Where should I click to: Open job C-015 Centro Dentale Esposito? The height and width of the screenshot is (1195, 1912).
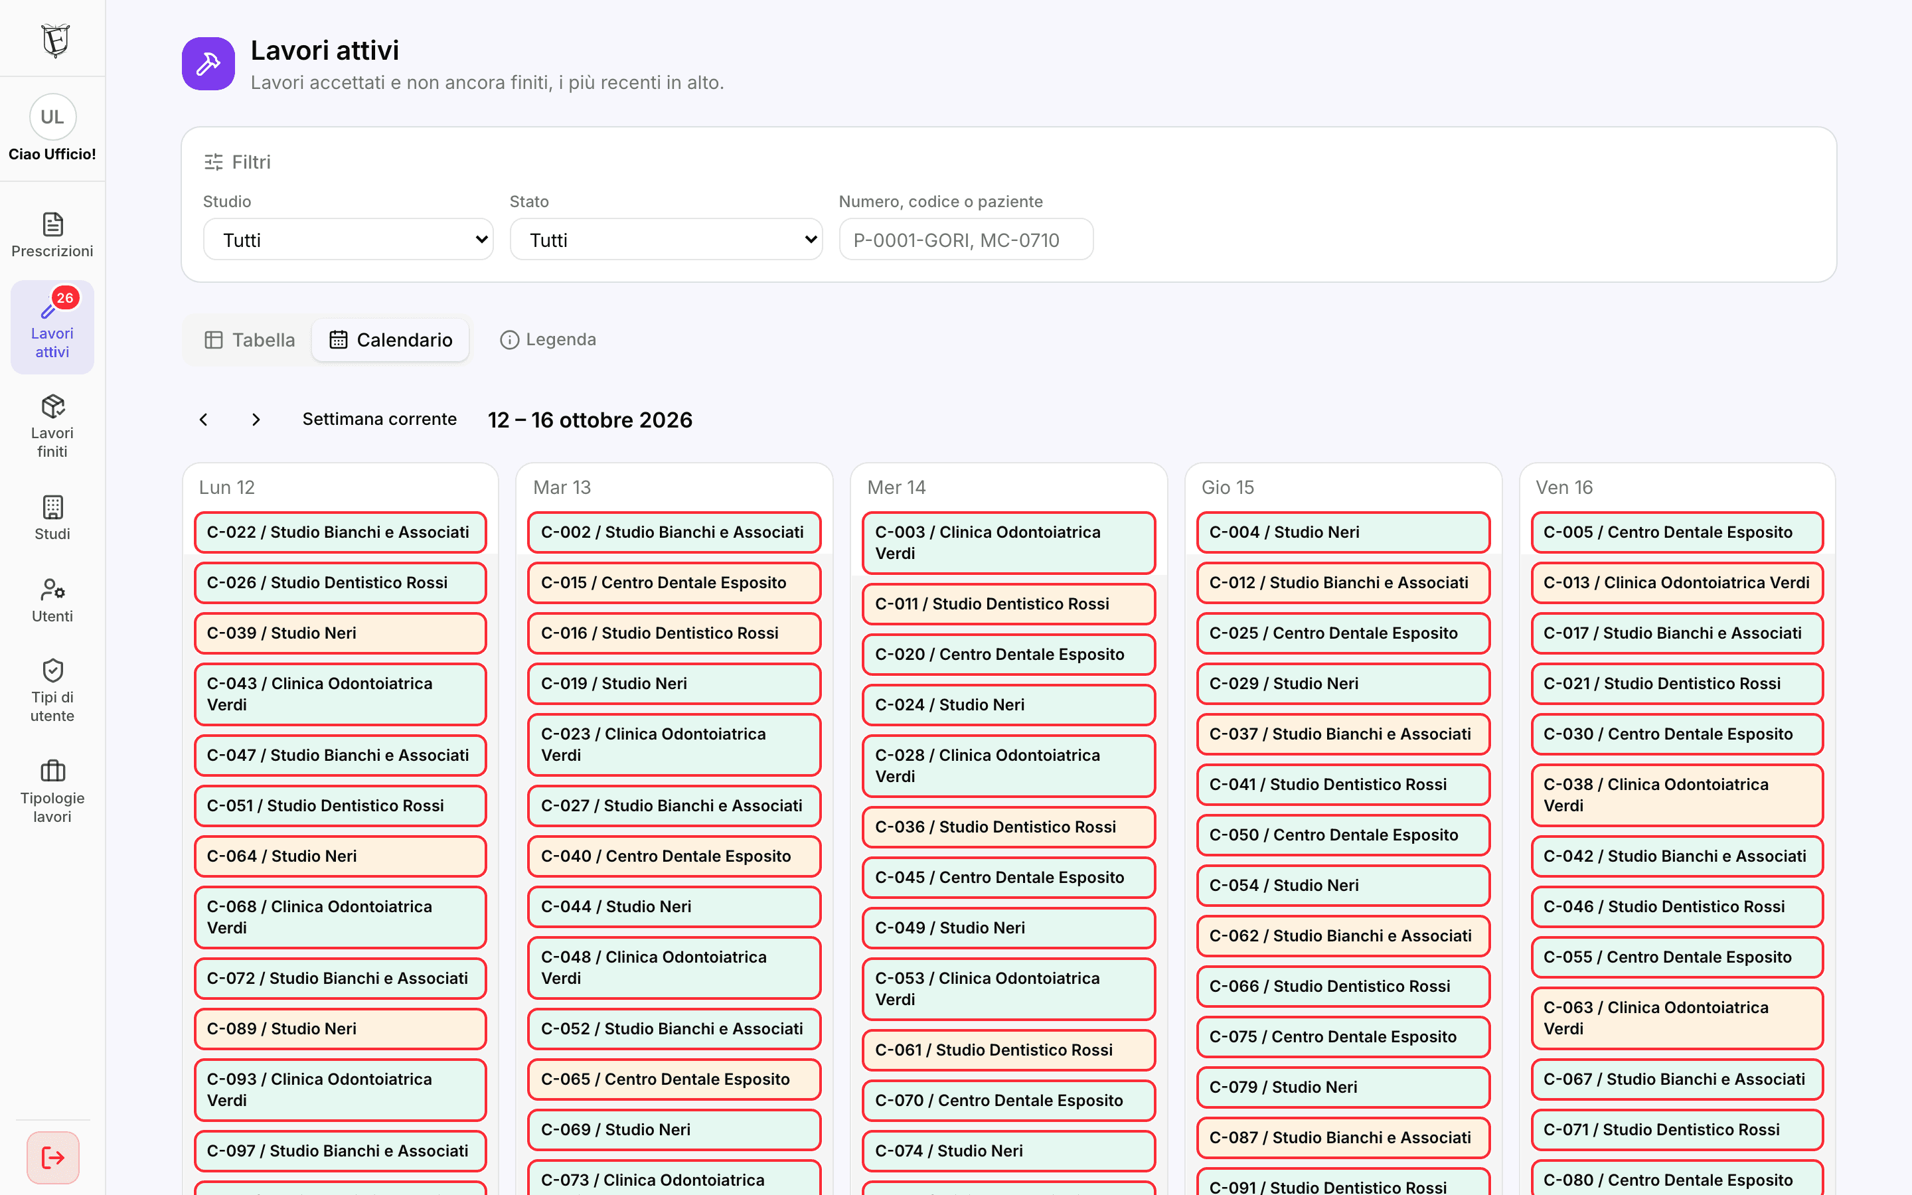tap(674, 584)
